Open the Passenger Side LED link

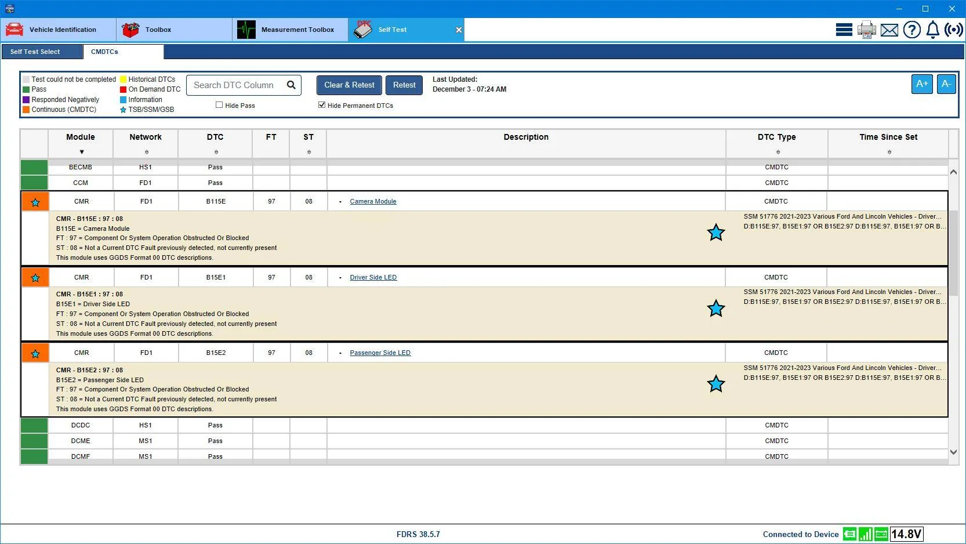point(380,353)
